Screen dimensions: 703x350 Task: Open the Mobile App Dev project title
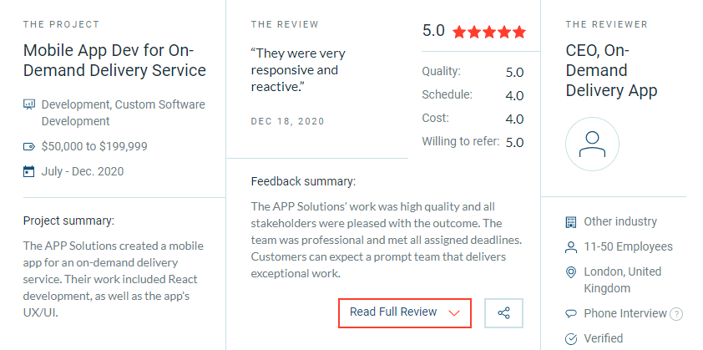(x=114, y=60)
